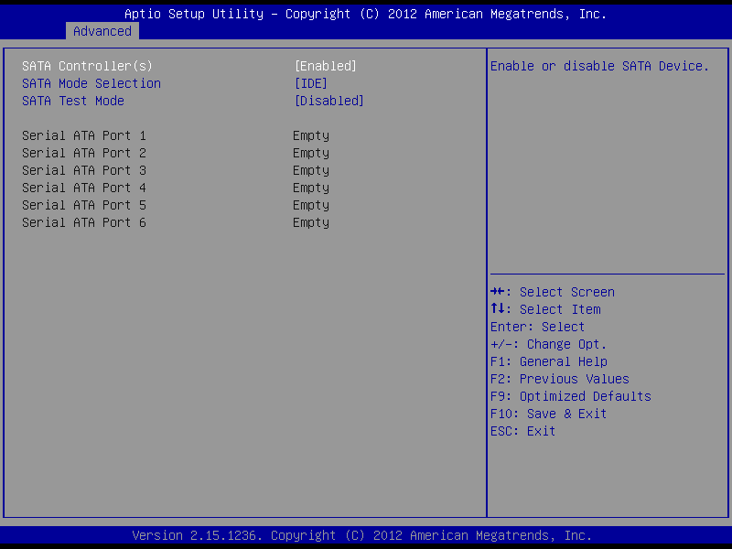Viewport: 732px width, 549px height.
Task: Toggle the SATA Controller(s) [Enabled] value
Action: 325,66
